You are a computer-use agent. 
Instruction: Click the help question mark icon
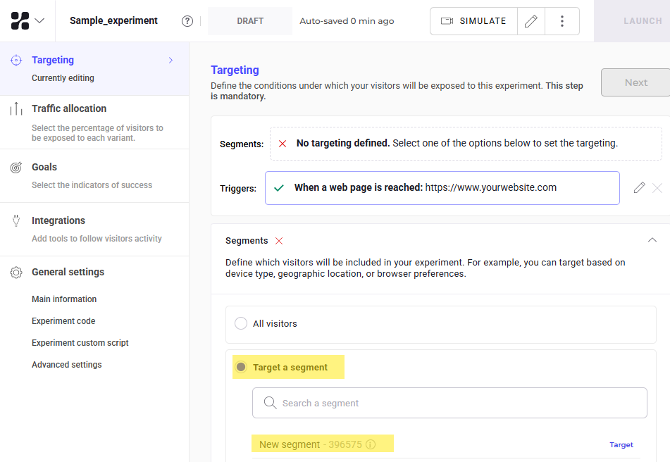[187, 21]
